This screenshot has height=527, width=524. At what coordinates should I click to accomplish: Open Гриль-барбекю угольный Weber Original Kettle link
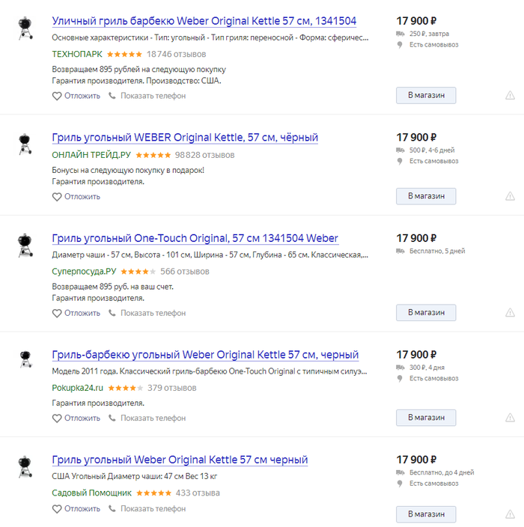click(x=205, y=355)
